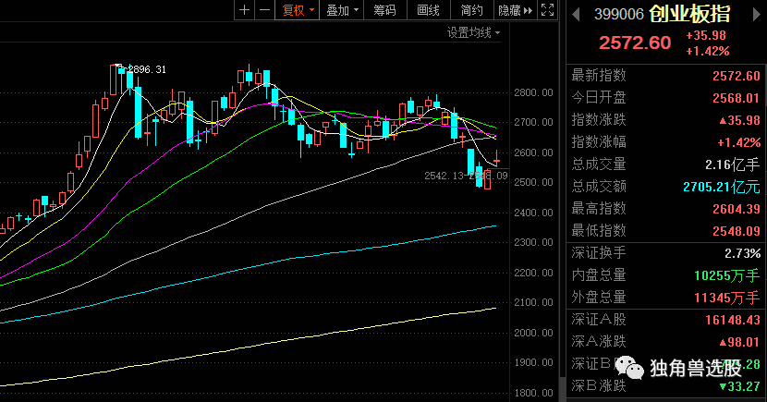Click the latest red candlestick near 2600

coord(496,158)
